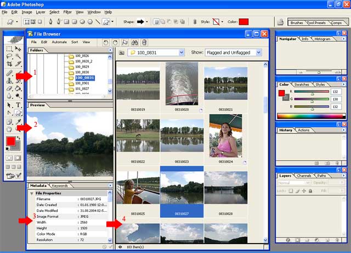Toggle the style link chain icon

(x=195, y=22)
